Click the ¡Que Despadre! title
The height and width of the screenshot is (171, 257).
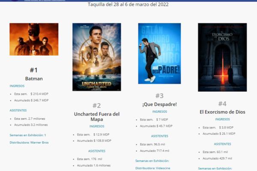coord(159,104)
